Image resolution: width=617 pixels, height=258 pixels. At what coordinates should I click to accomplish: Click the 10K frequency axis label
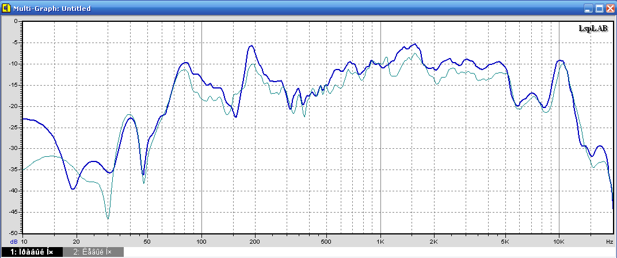click(x=559, y=241)
